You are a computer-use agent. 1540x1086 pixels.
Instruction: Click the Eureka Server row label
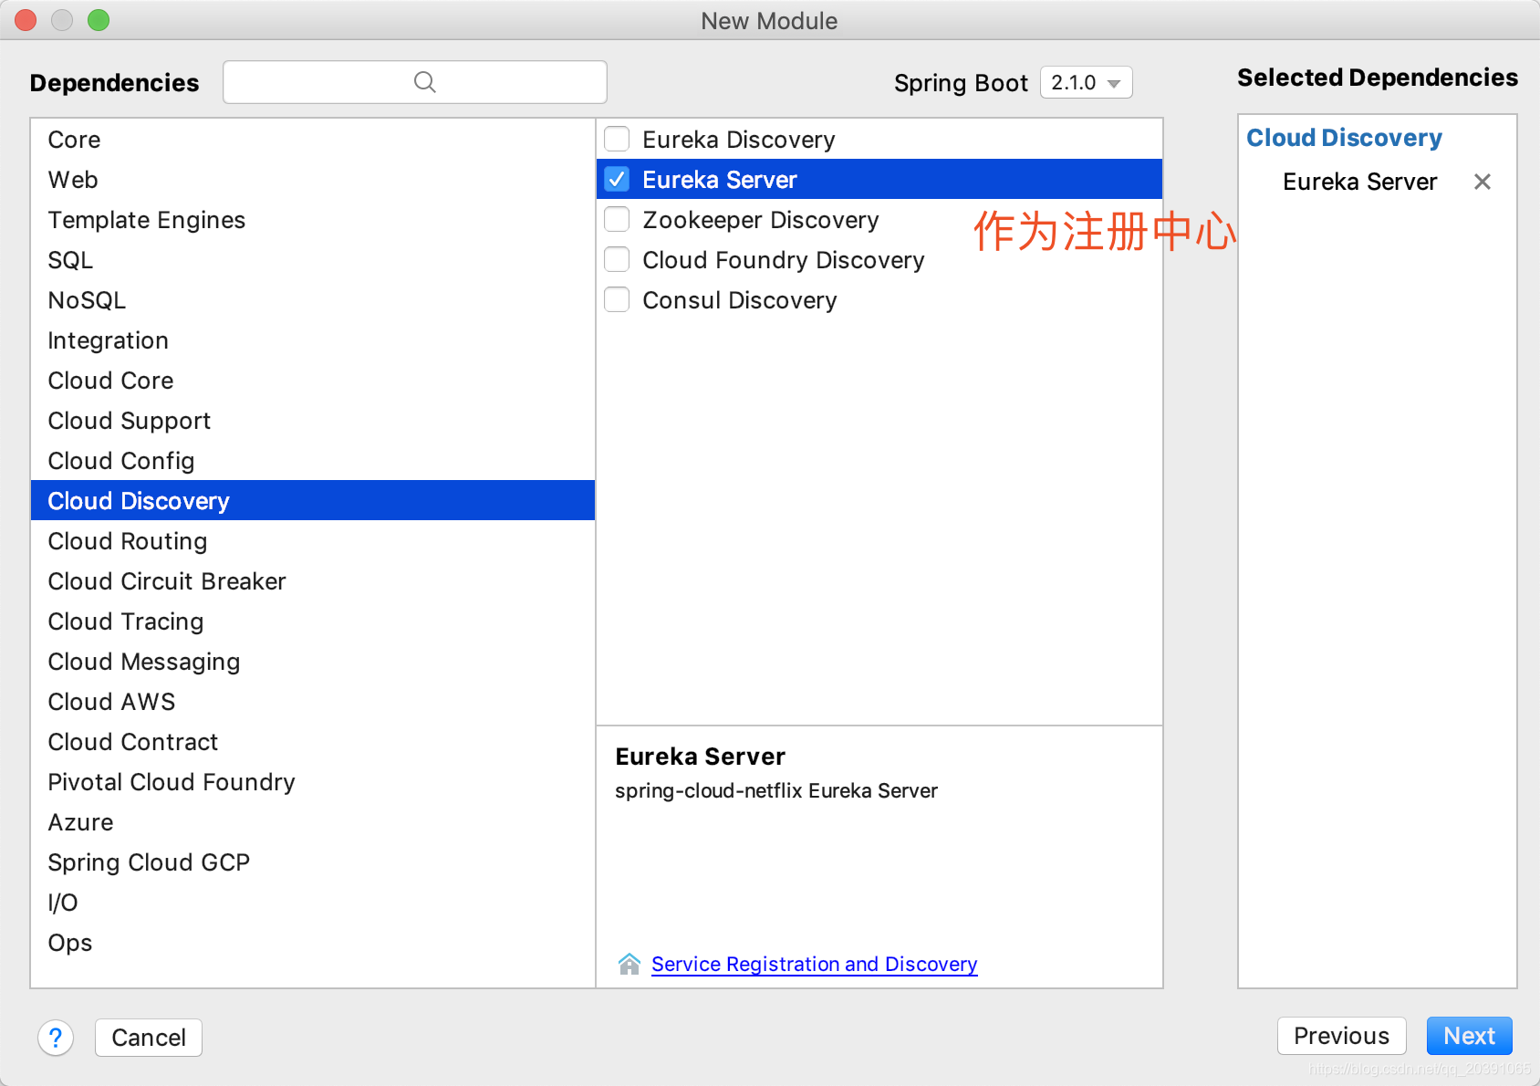click(719, 180)
